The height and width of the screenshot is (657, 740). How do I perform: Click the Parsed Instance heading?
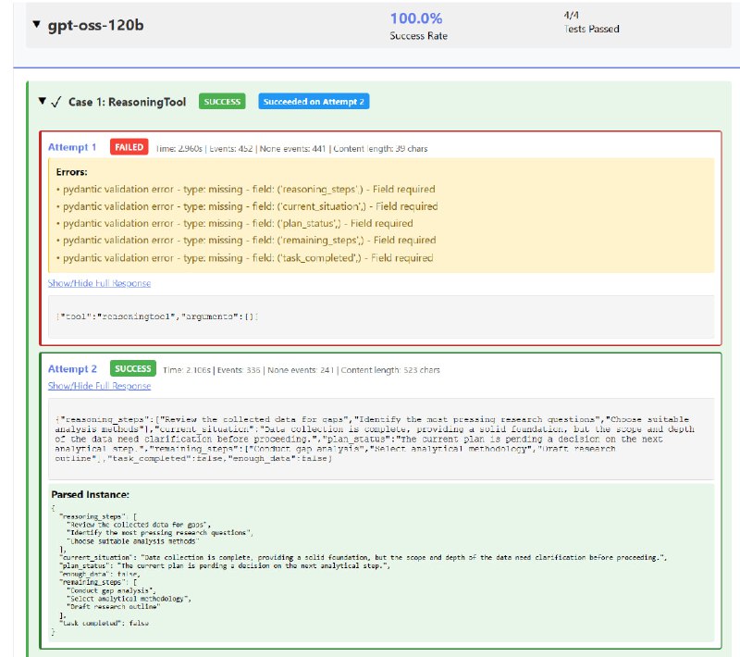coord(90,495)
